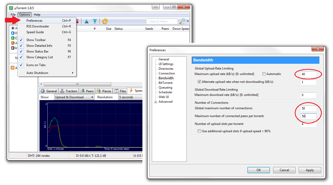This screenshot has width=333, height=185.
Task: Open the File menu
Action: [x=13, y=15]
